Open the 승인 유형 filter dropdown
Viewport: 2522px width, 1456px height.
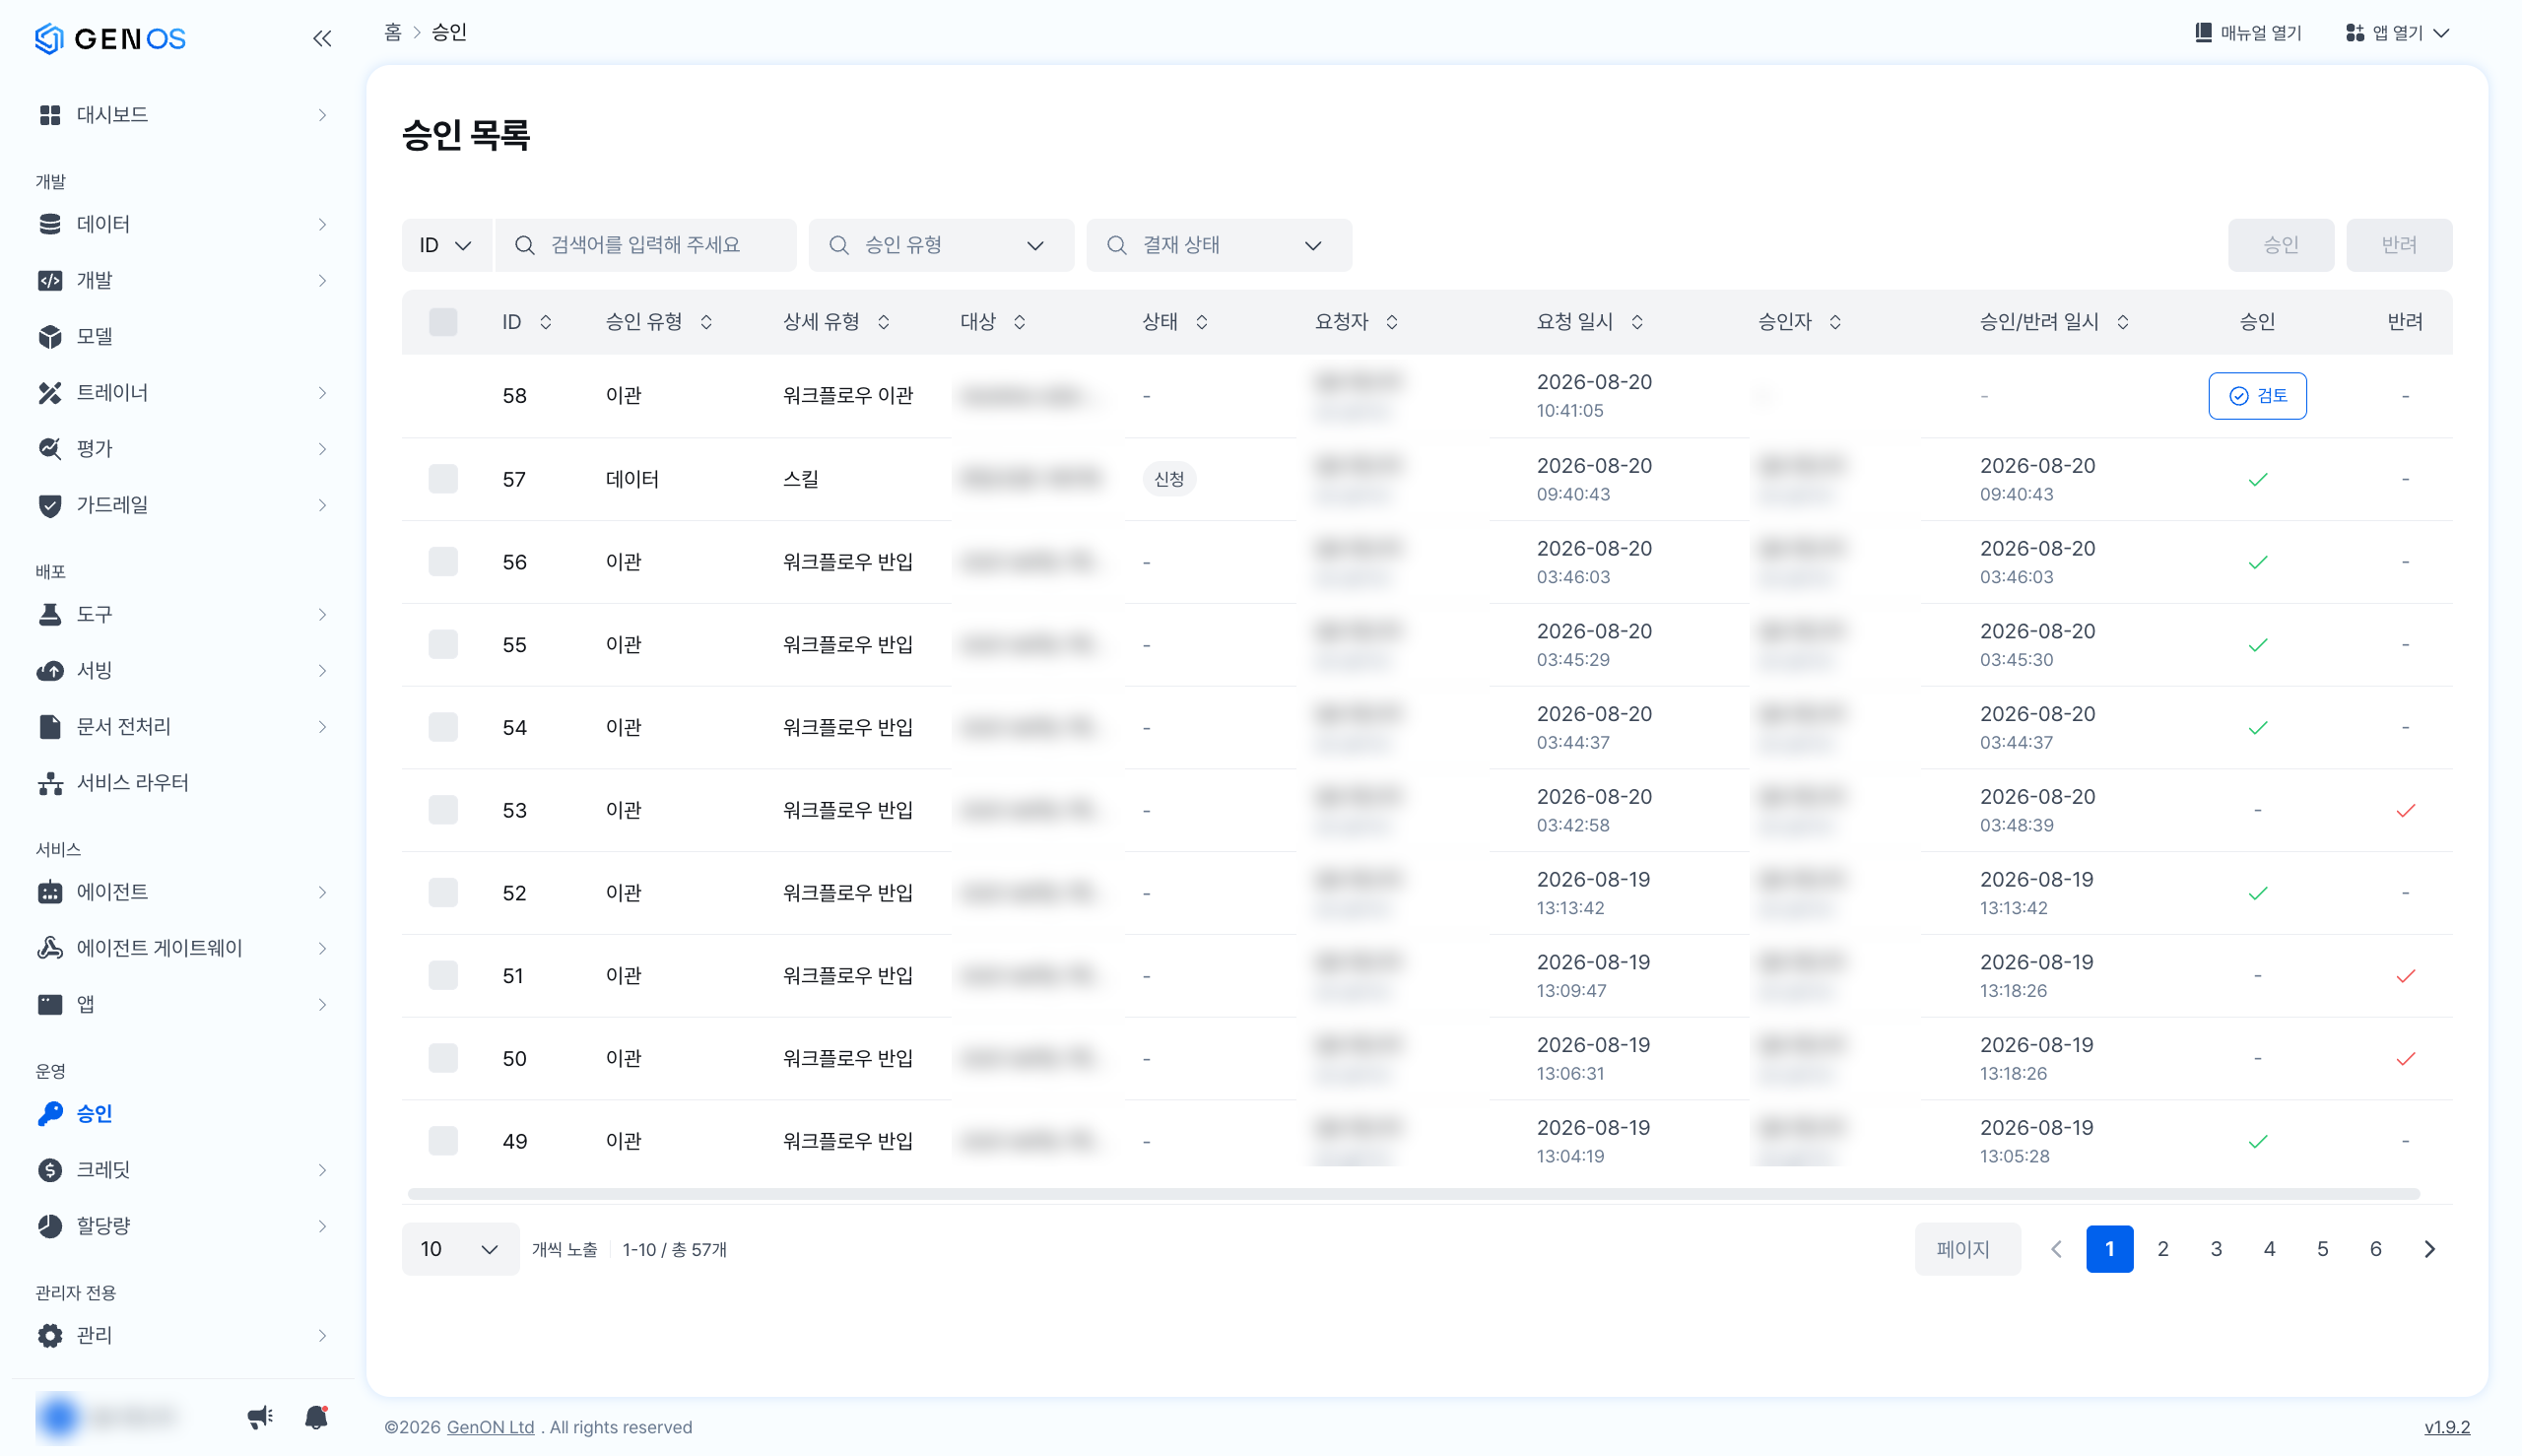click(x=941, y=245)
